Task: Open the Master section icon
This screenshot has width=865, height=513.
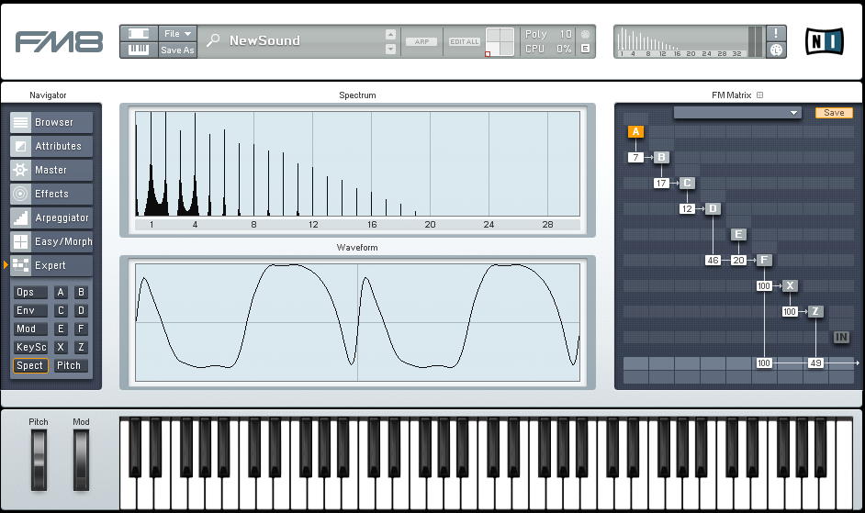Action: 20,170
